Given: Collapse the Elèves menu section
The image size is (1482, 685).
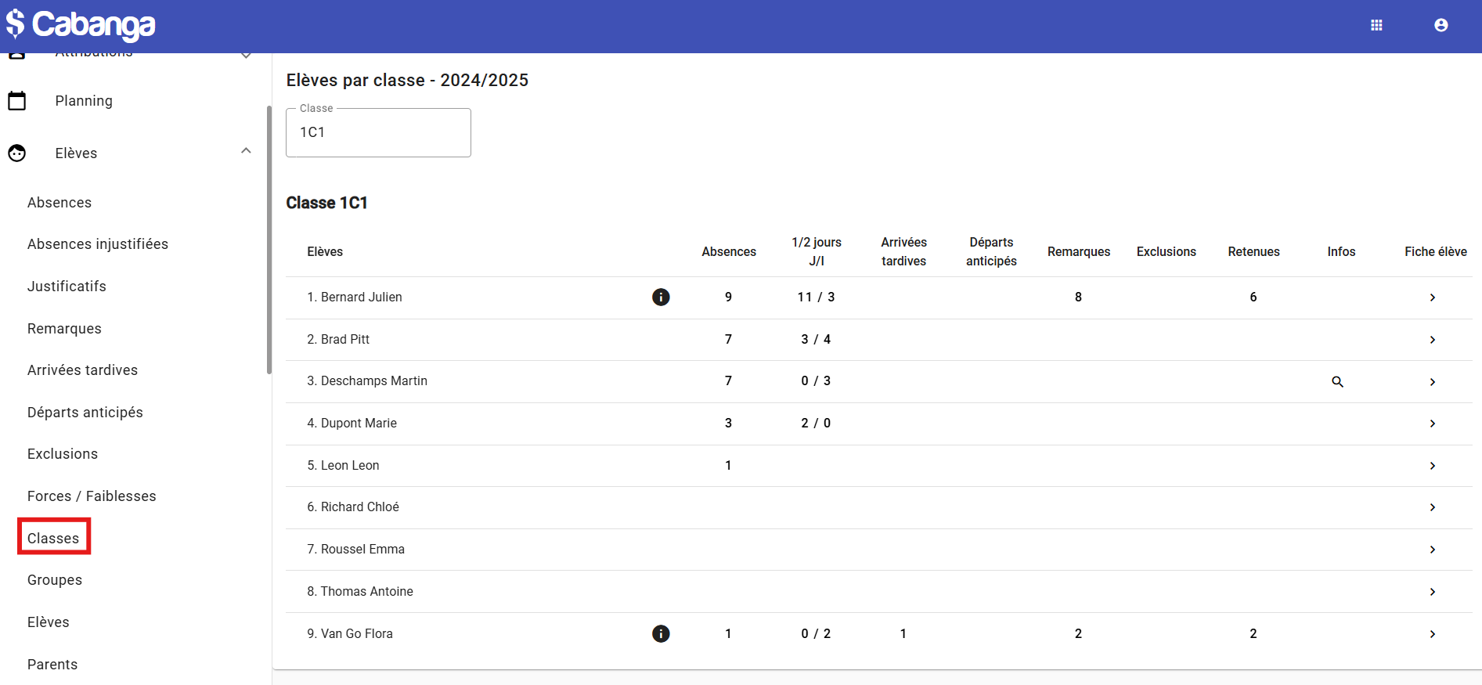Looking at the screenshot, I should coord(246,151).
